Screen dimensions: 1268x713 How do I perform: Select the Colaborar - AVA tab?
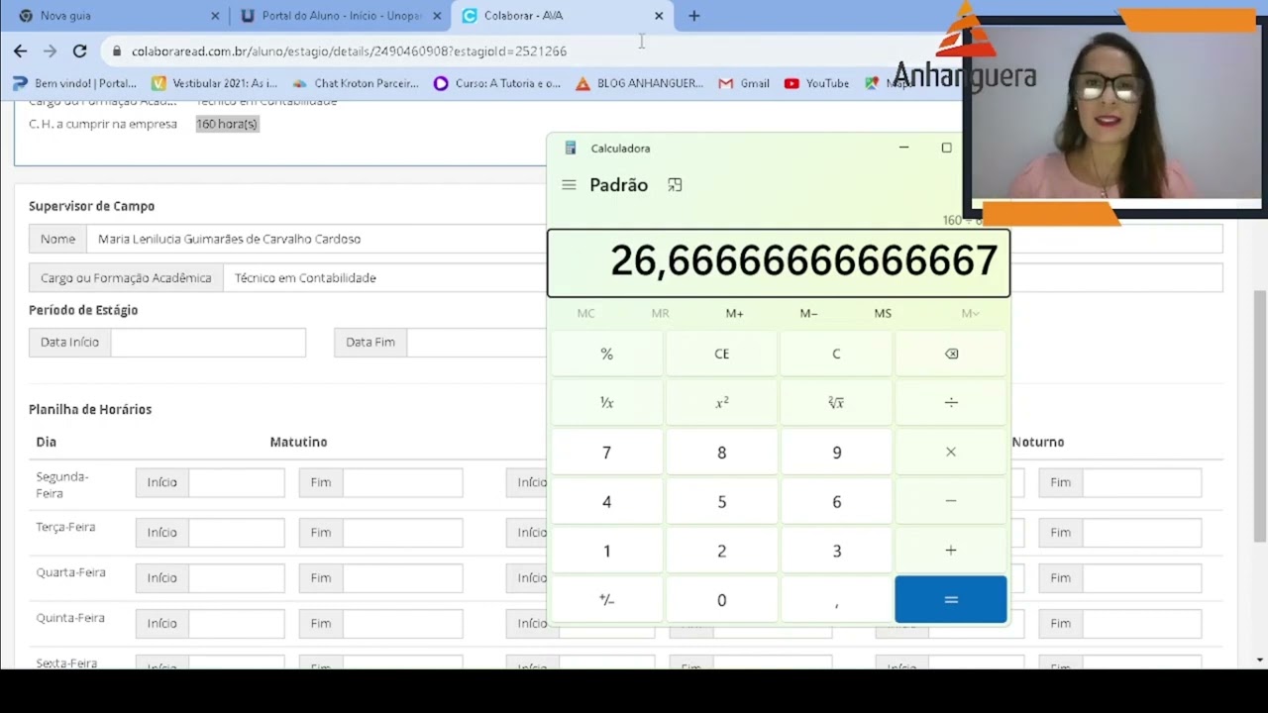(x=563, y=16)
